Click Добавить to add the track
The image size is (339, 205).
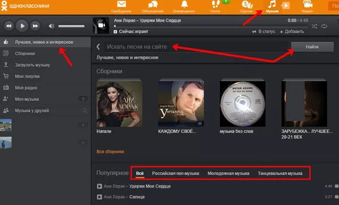tap(292, 32)
